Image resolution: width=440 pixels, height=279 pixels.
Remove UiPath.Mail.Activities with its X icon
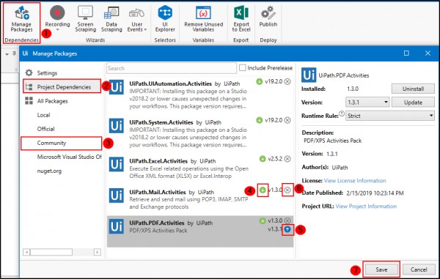click(287, 190)
